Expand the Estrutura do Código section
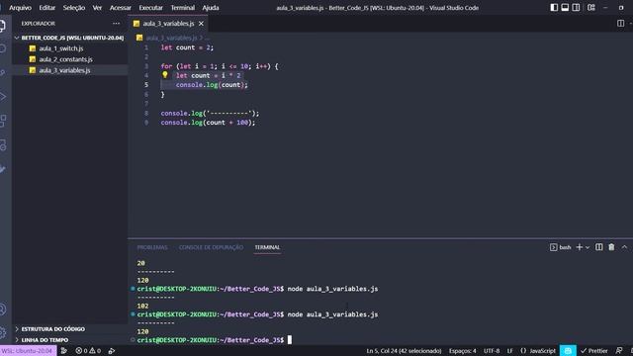Screen dimensions: 633x356 [69, 329]
